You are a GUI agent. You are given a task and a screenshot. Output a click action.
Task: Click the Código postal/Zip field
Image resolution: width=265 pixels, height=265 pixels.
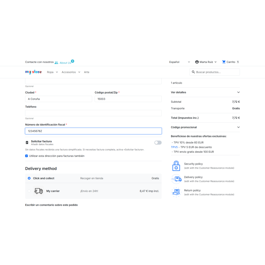coord(128,99)
